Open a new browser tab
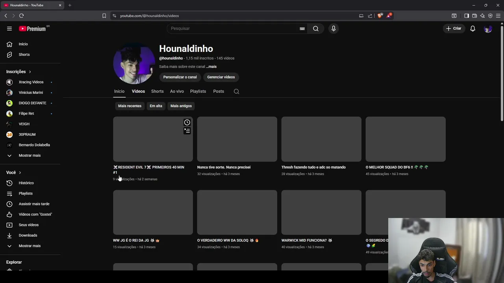 click(x=70, y=5)
